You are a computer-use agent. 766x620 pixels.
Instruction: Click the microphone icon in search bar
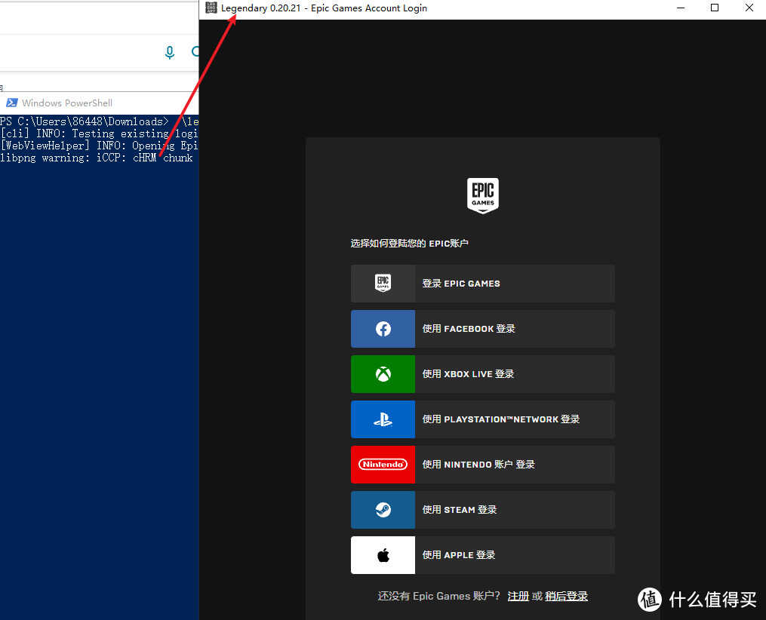click(170, 52)
